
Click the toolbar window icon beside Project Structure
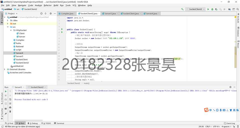[233, 9]
